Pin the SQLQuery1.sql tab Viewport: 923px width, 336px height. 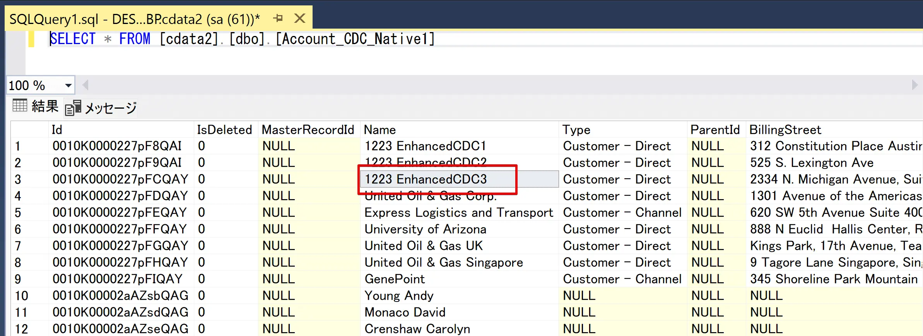pyautogui.click(x=278, y=18)
